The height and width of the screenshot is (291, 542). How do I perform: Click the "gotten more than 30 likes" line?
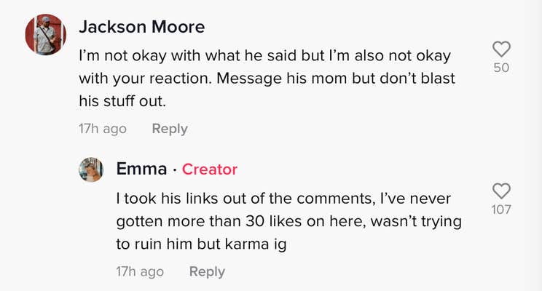pyautogui.click(x=288, y=221)
